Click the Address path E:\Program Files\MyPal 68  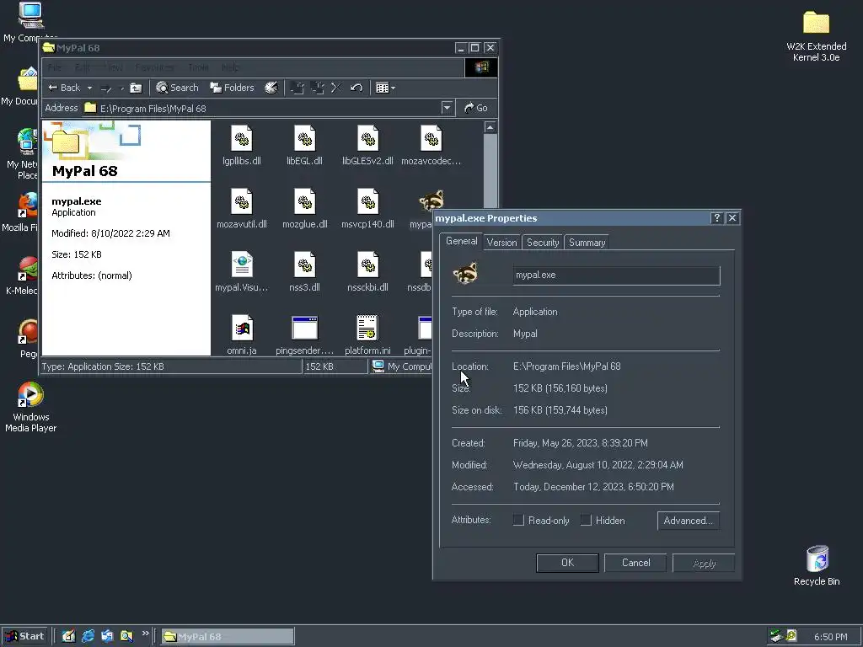[x=153, y=109]
